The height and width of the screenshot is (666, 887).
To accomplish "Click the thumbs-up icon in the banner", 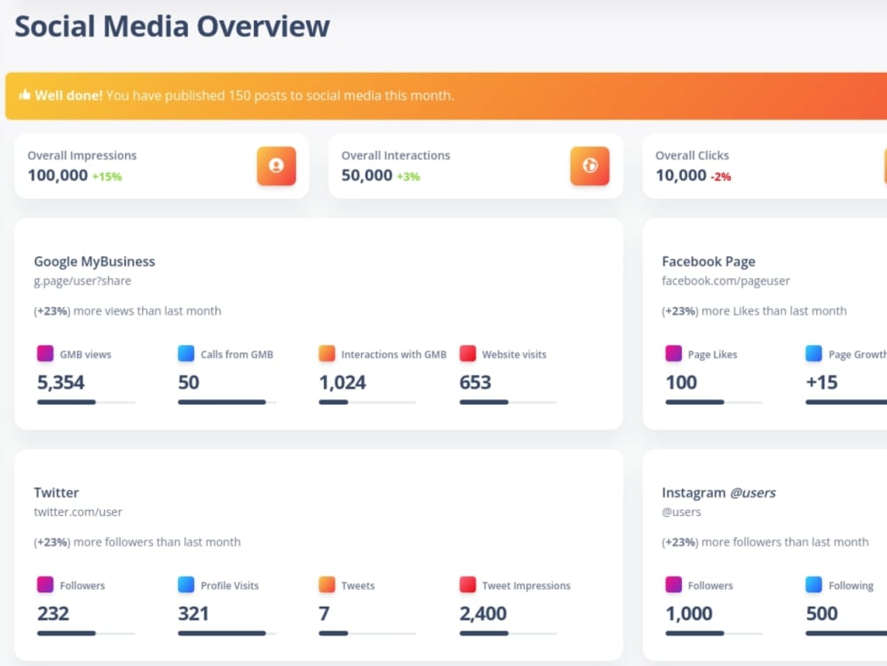I will [x=24, y=95].
